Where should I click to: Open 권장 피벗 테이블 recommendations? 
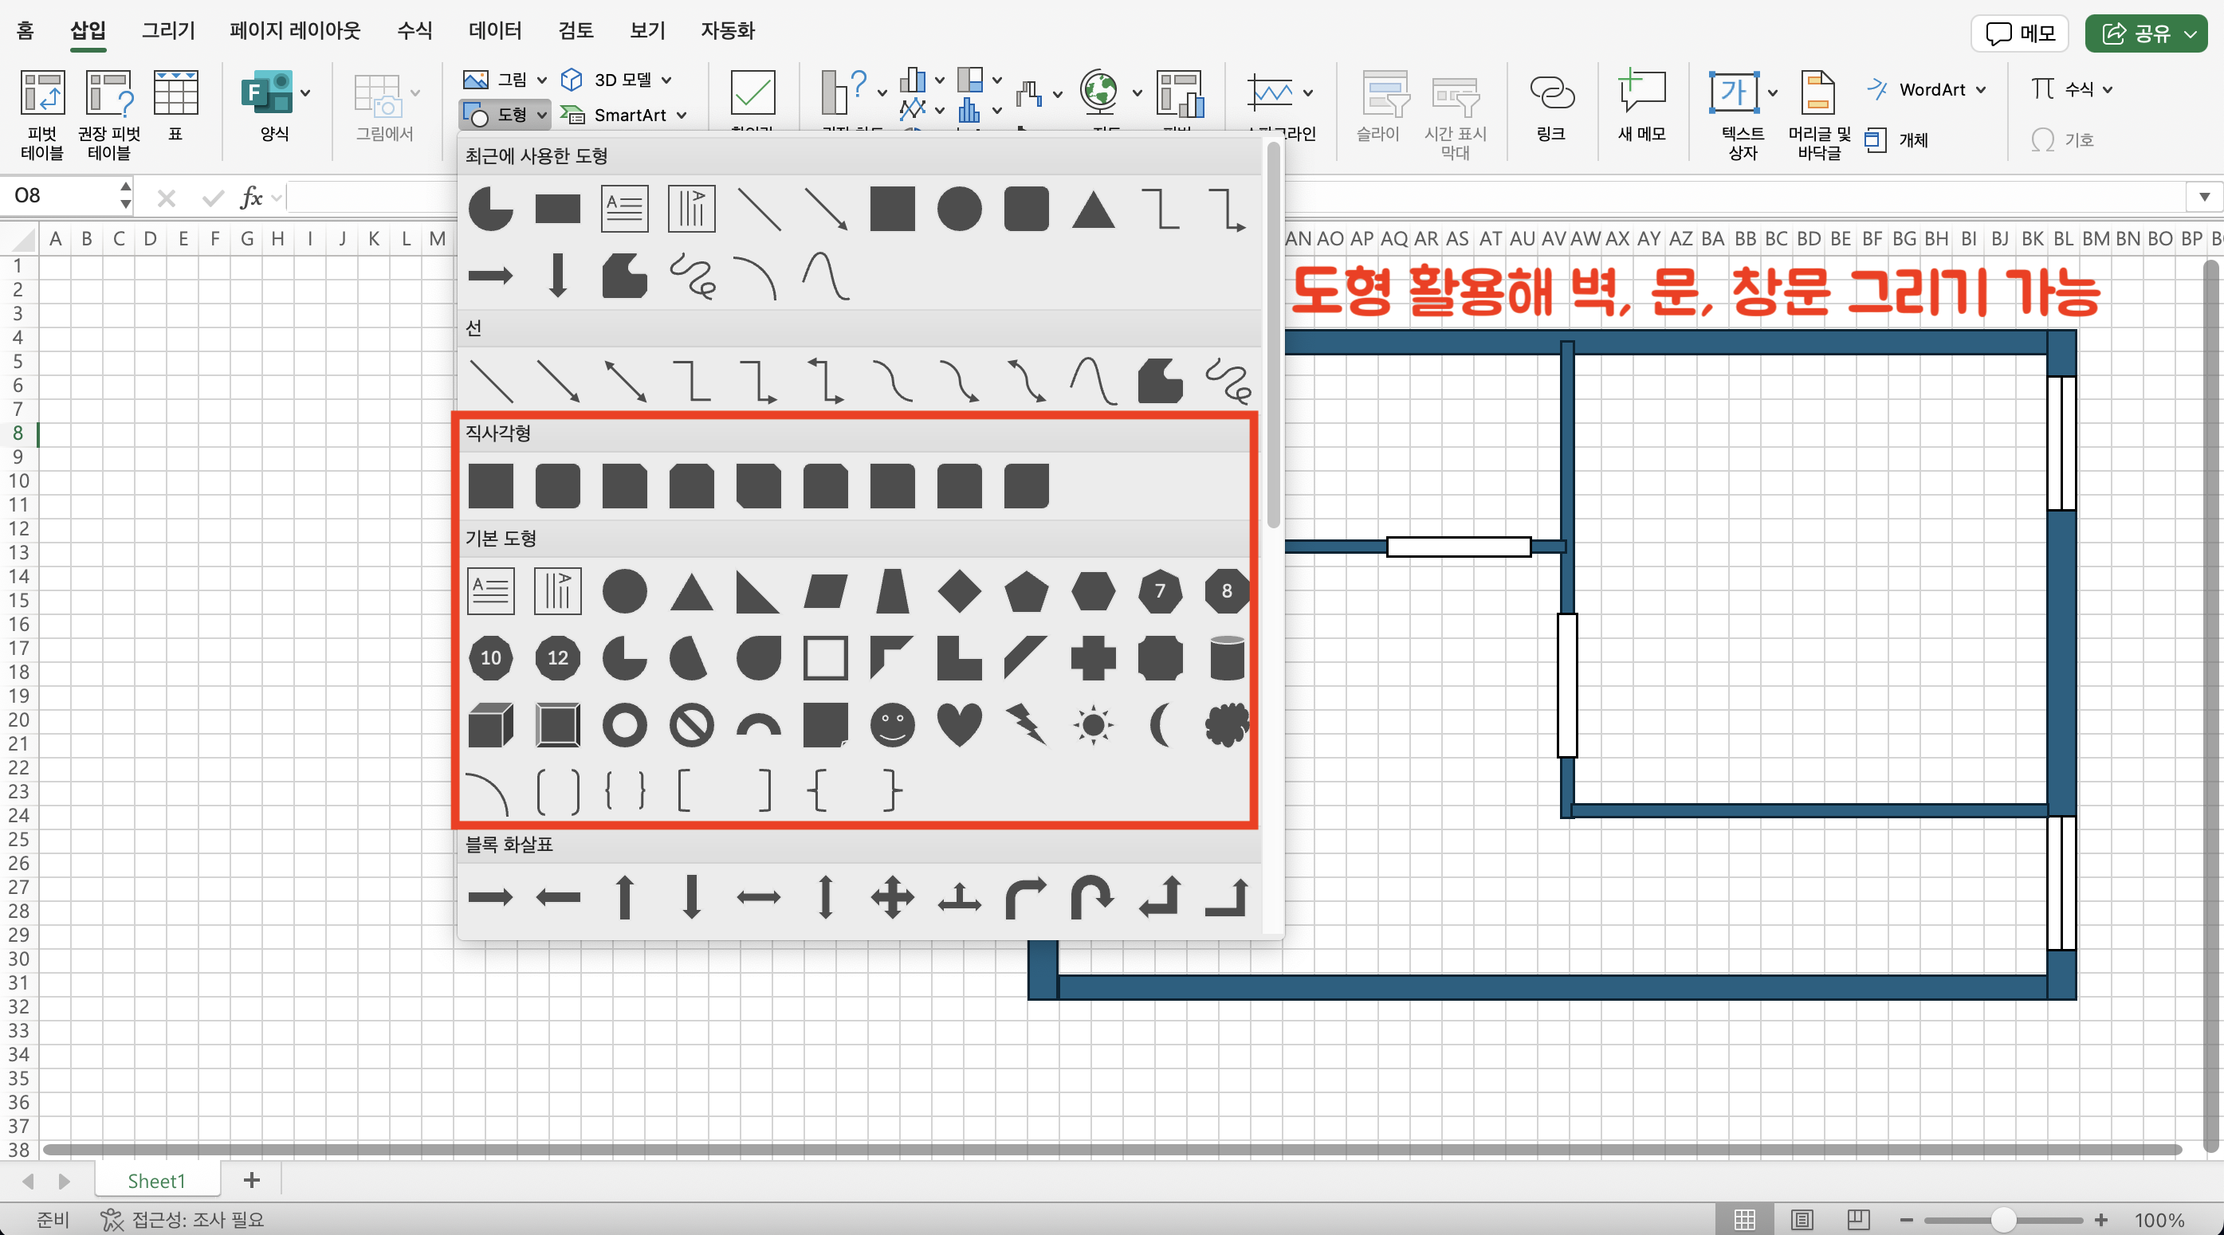[108, 114]
